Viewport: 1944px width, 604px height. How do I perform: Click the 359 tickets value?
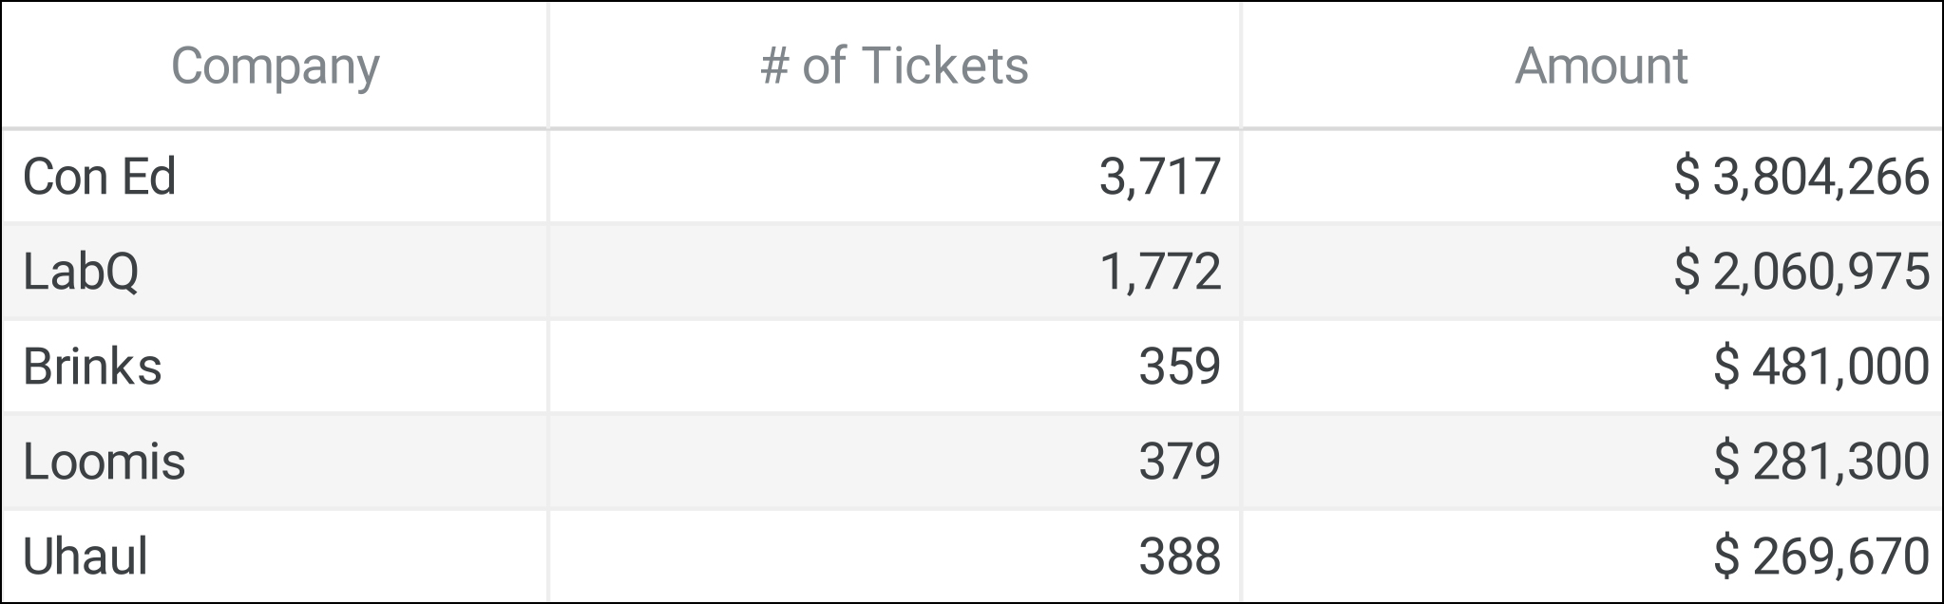1179,367
